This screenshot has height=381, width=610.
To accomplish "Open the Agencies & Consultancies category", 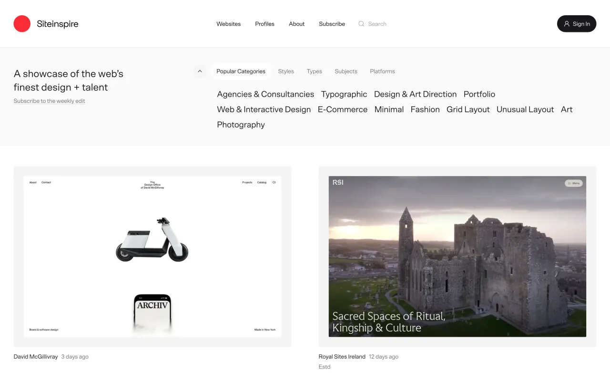I will click(265, 94).
